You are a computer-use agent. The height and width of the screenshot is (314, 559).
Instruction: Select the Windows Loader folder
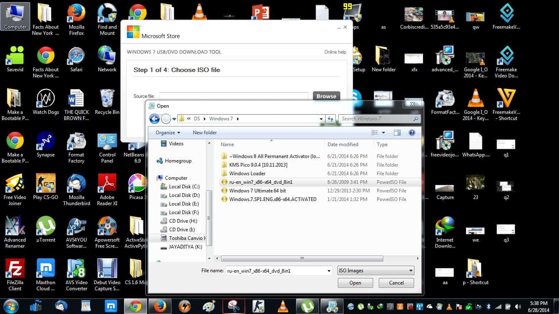pyautogui.click(x=247, y=174)
